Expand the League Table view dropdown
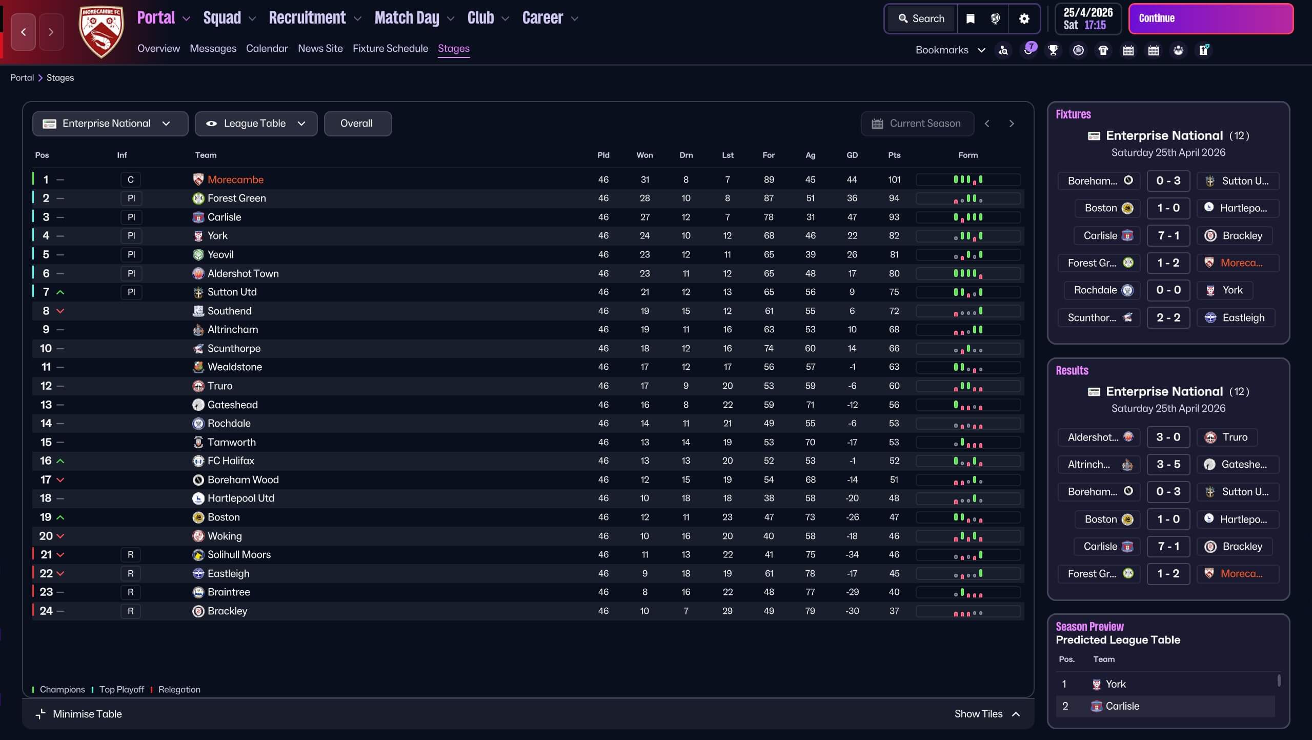 [x=255, y=124]
